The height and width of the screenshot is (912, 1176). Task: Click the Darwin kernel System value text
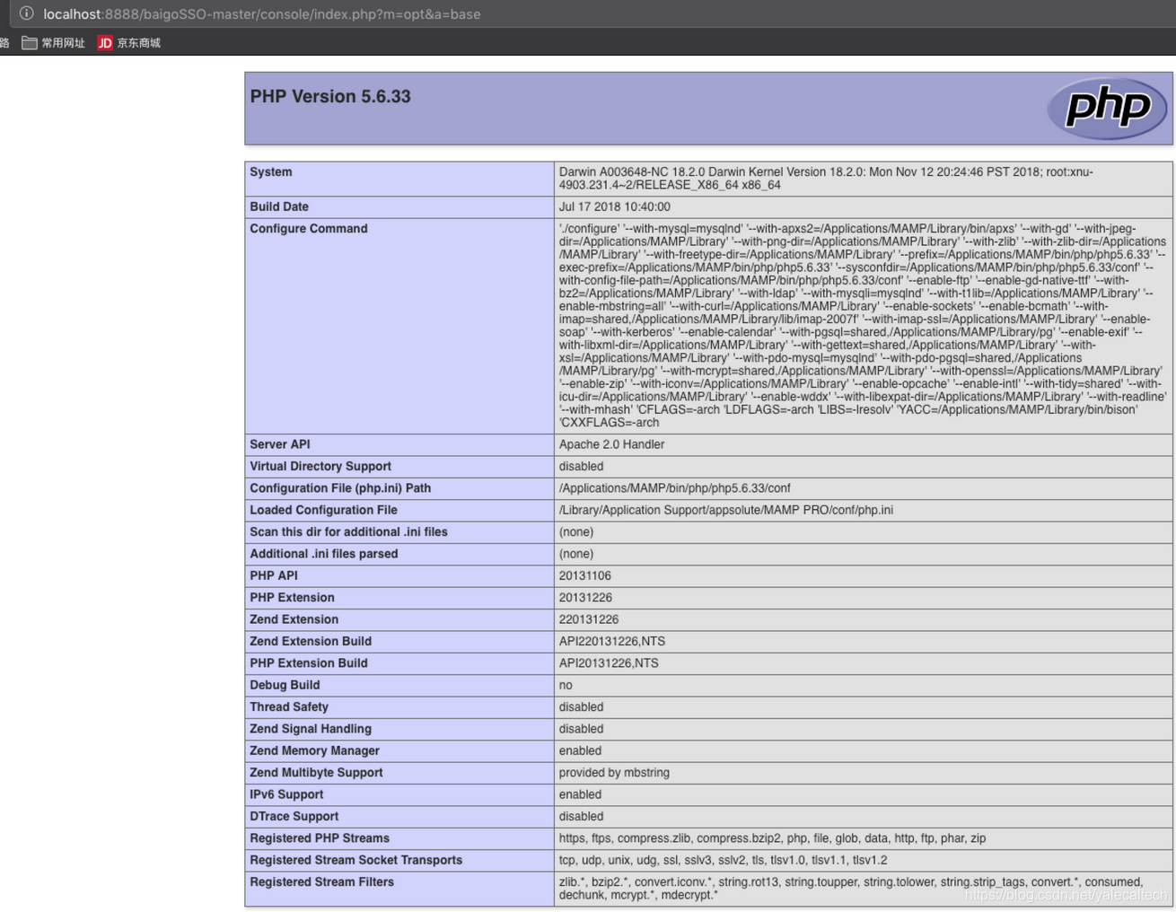coord(826,178)
